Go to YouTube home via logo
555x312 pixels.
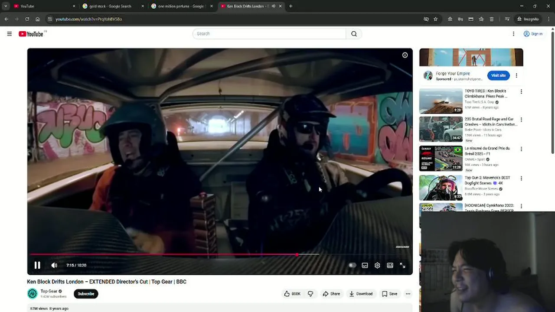31,34
